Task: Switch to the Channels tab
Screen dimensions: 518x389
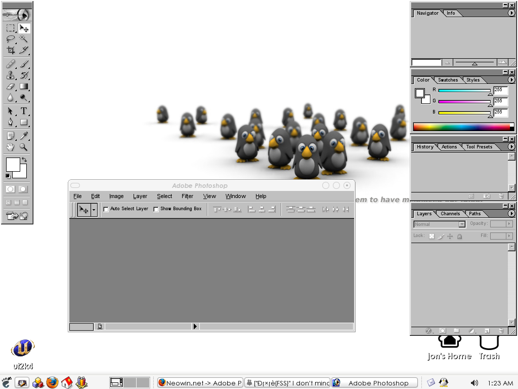Action: point(450,214)
